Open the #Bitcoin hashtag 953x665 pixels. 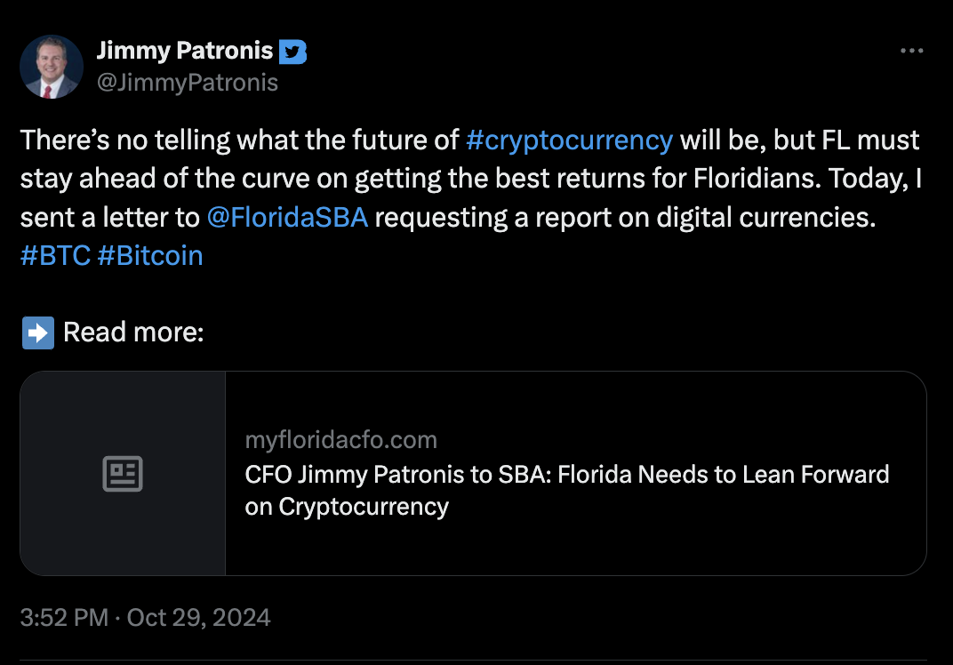[x=150, y=256]
